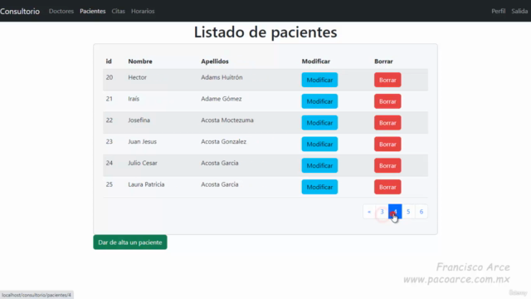Select surname Acosta Gonzalez
The height and width of the screenshot is (299, 531).
click(223, 141)
